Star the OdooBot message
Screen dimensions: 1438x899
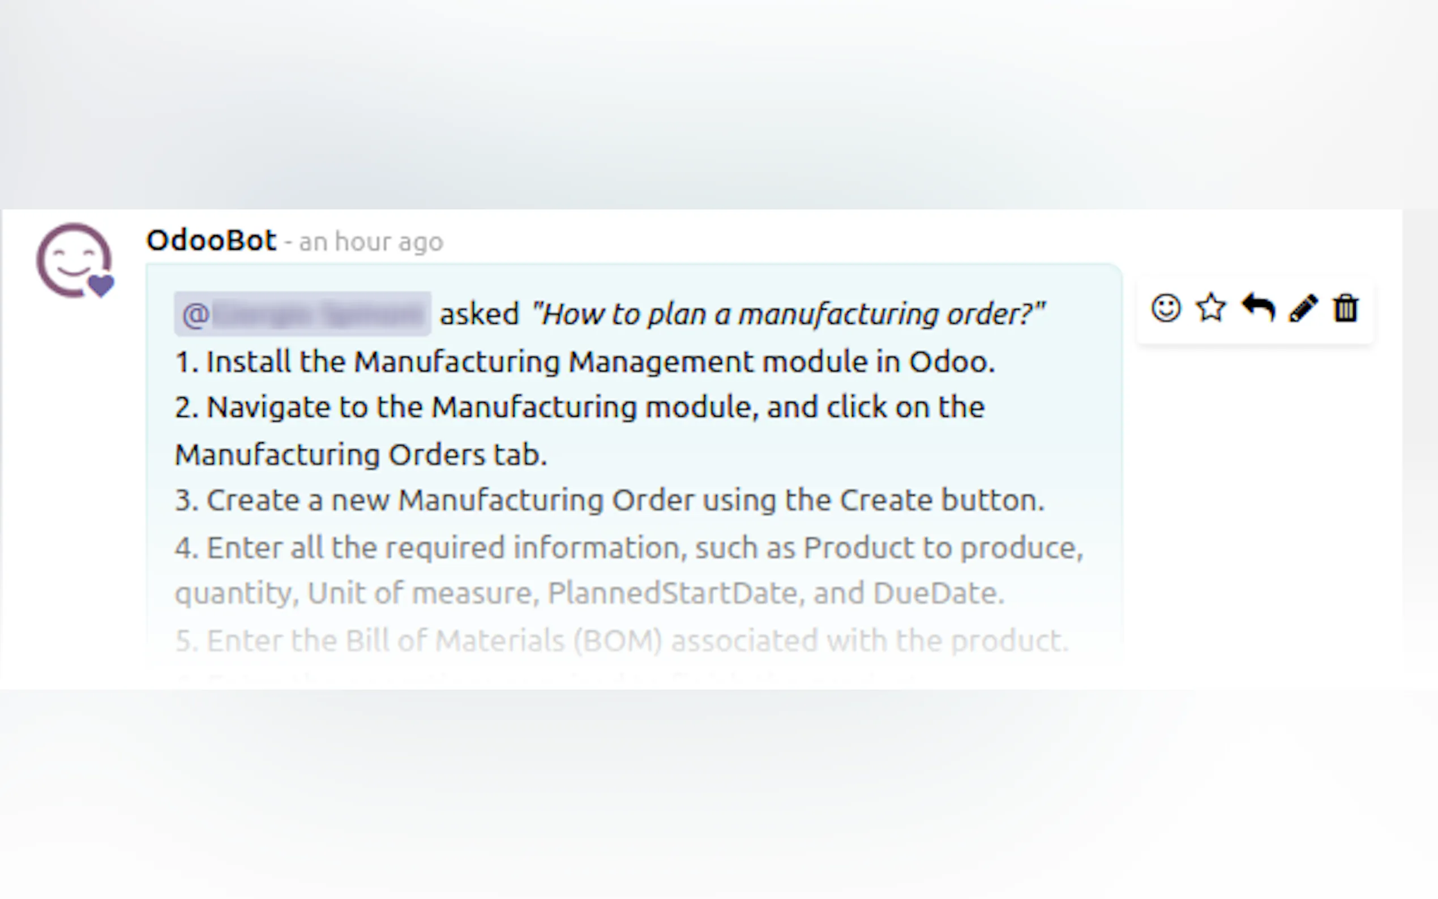[1211, 308]
